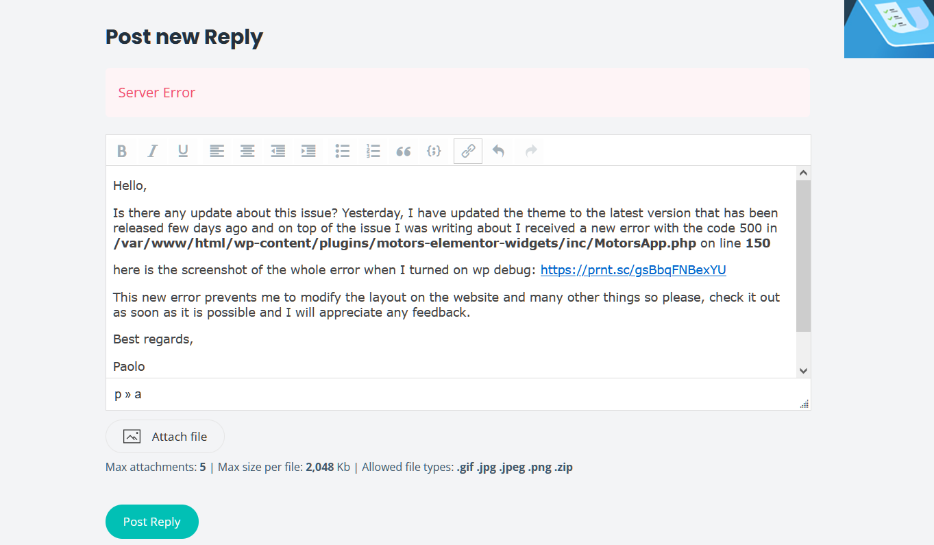Open the prnt.sc screenshot link
The width and height of the screenshot is (934, 545).
pyautogui.click(x=633, y=270)
